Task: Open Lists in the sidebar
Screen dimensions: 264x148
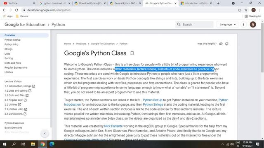Action: [x=7, y=54]
